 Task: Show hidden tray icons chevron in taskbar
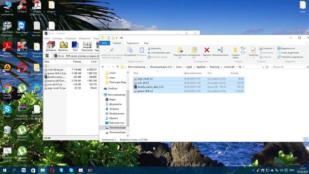[253, 170]
